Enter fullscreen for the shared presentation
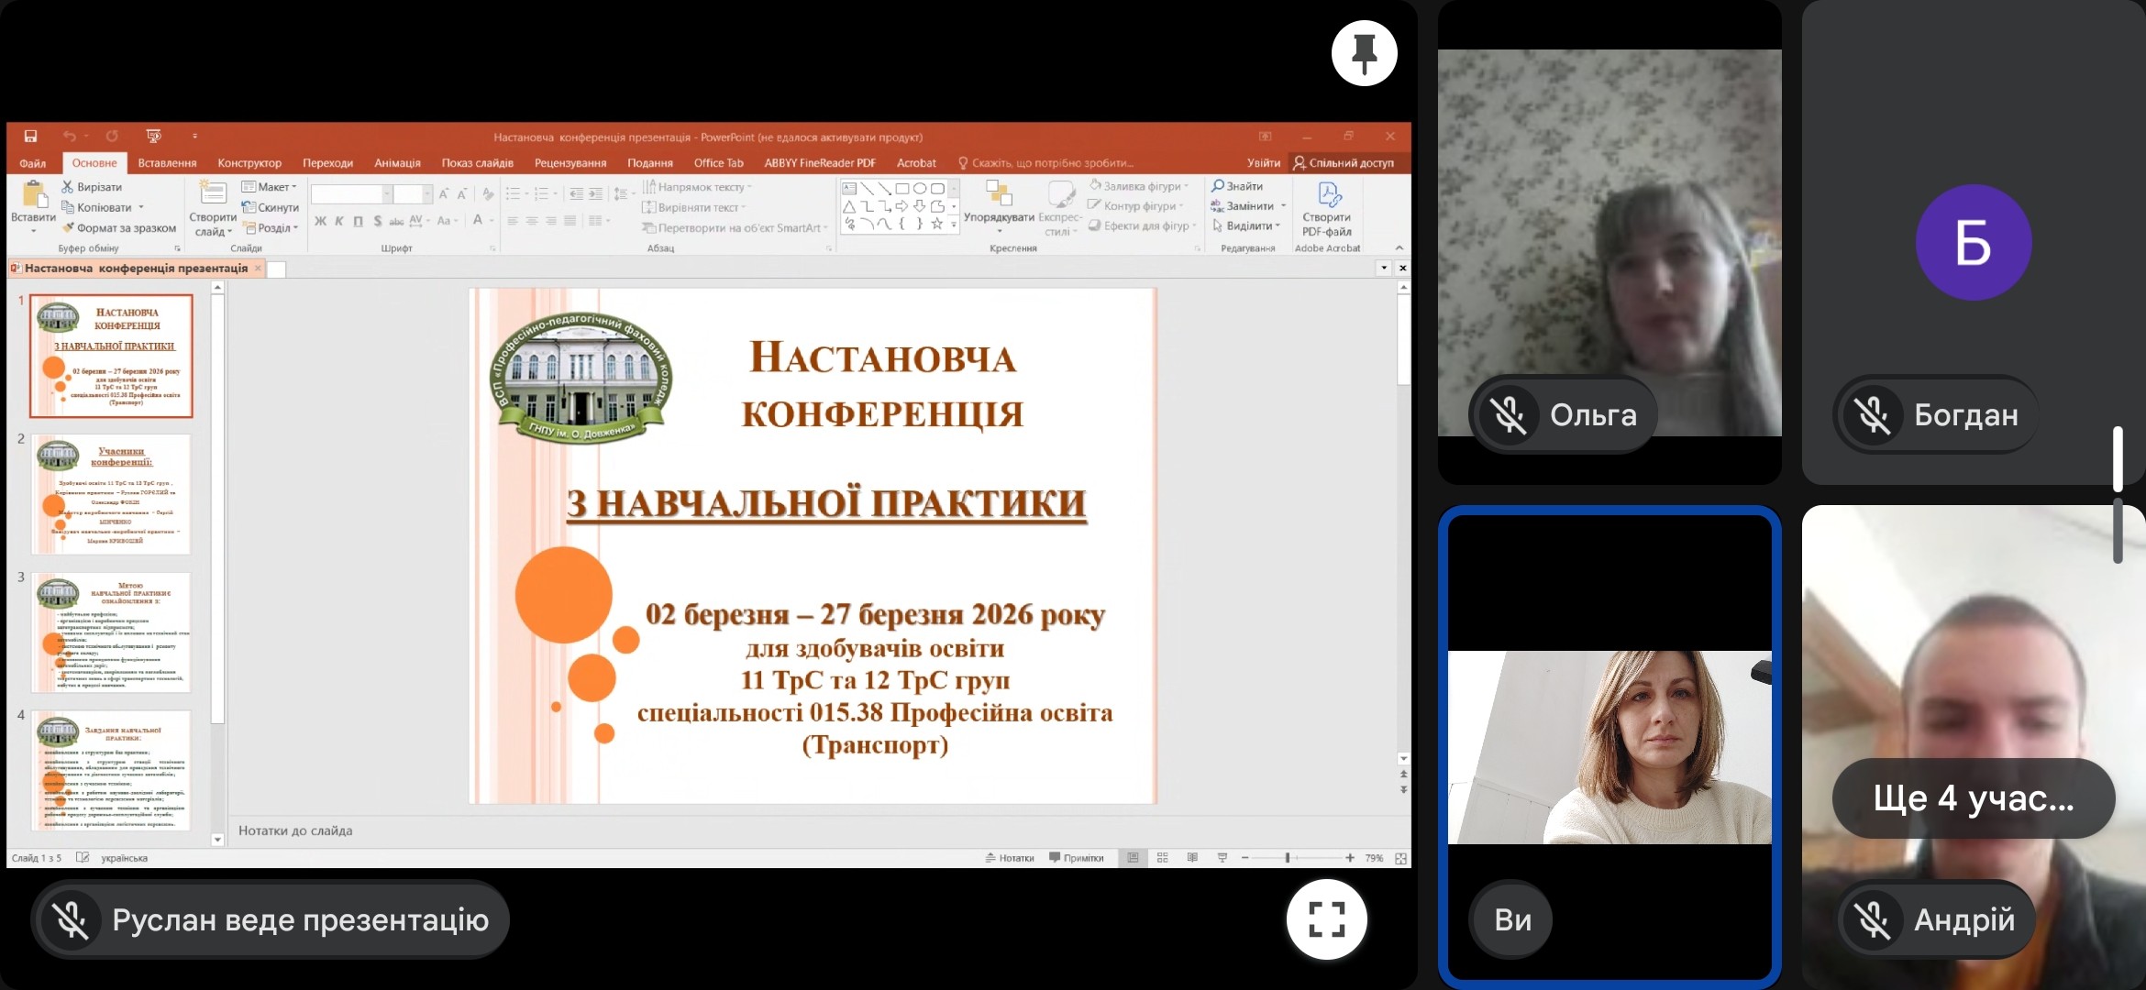Screen dimensions: 2146x990 pos(1326,918)
